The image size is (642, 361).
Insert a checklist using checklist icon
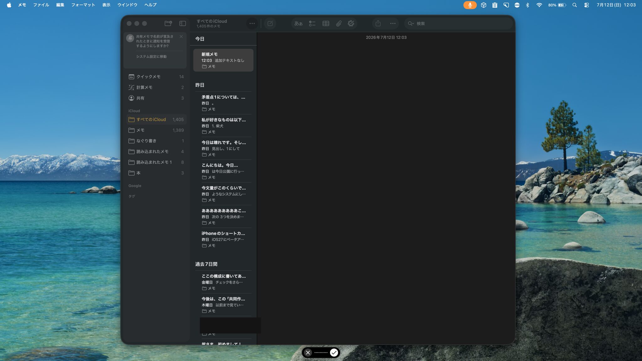pos(312,24)
